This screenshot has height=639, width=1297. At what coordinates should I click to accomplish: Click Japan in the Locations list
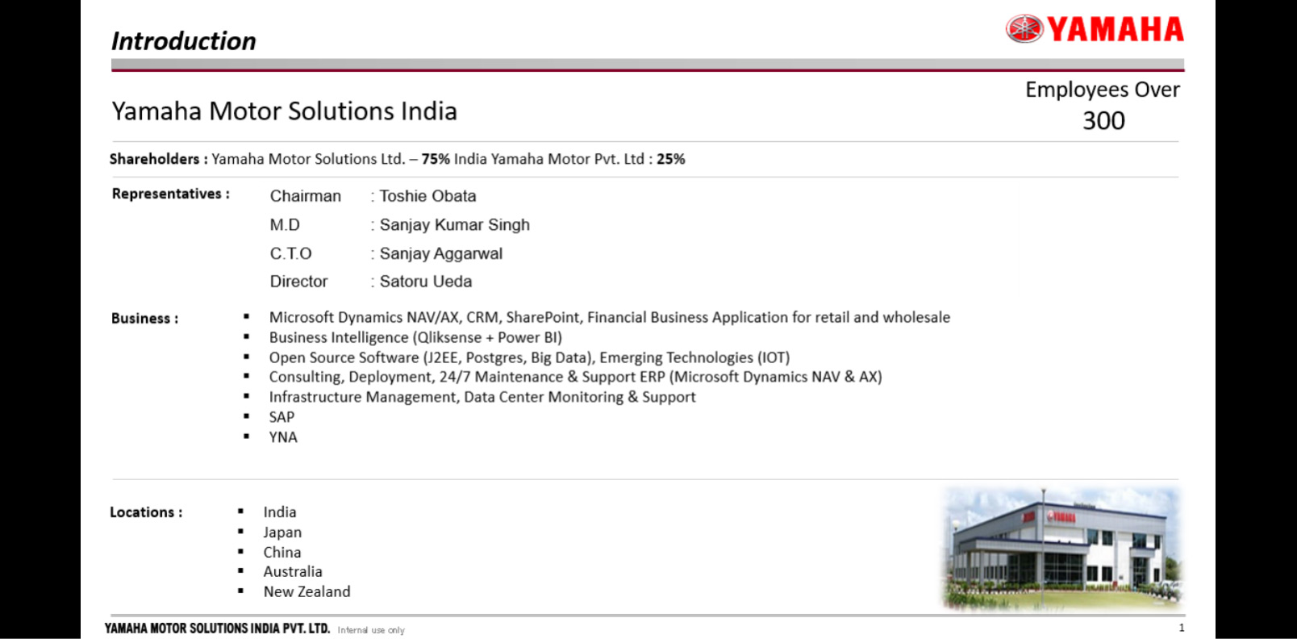(x=282, y=532)
